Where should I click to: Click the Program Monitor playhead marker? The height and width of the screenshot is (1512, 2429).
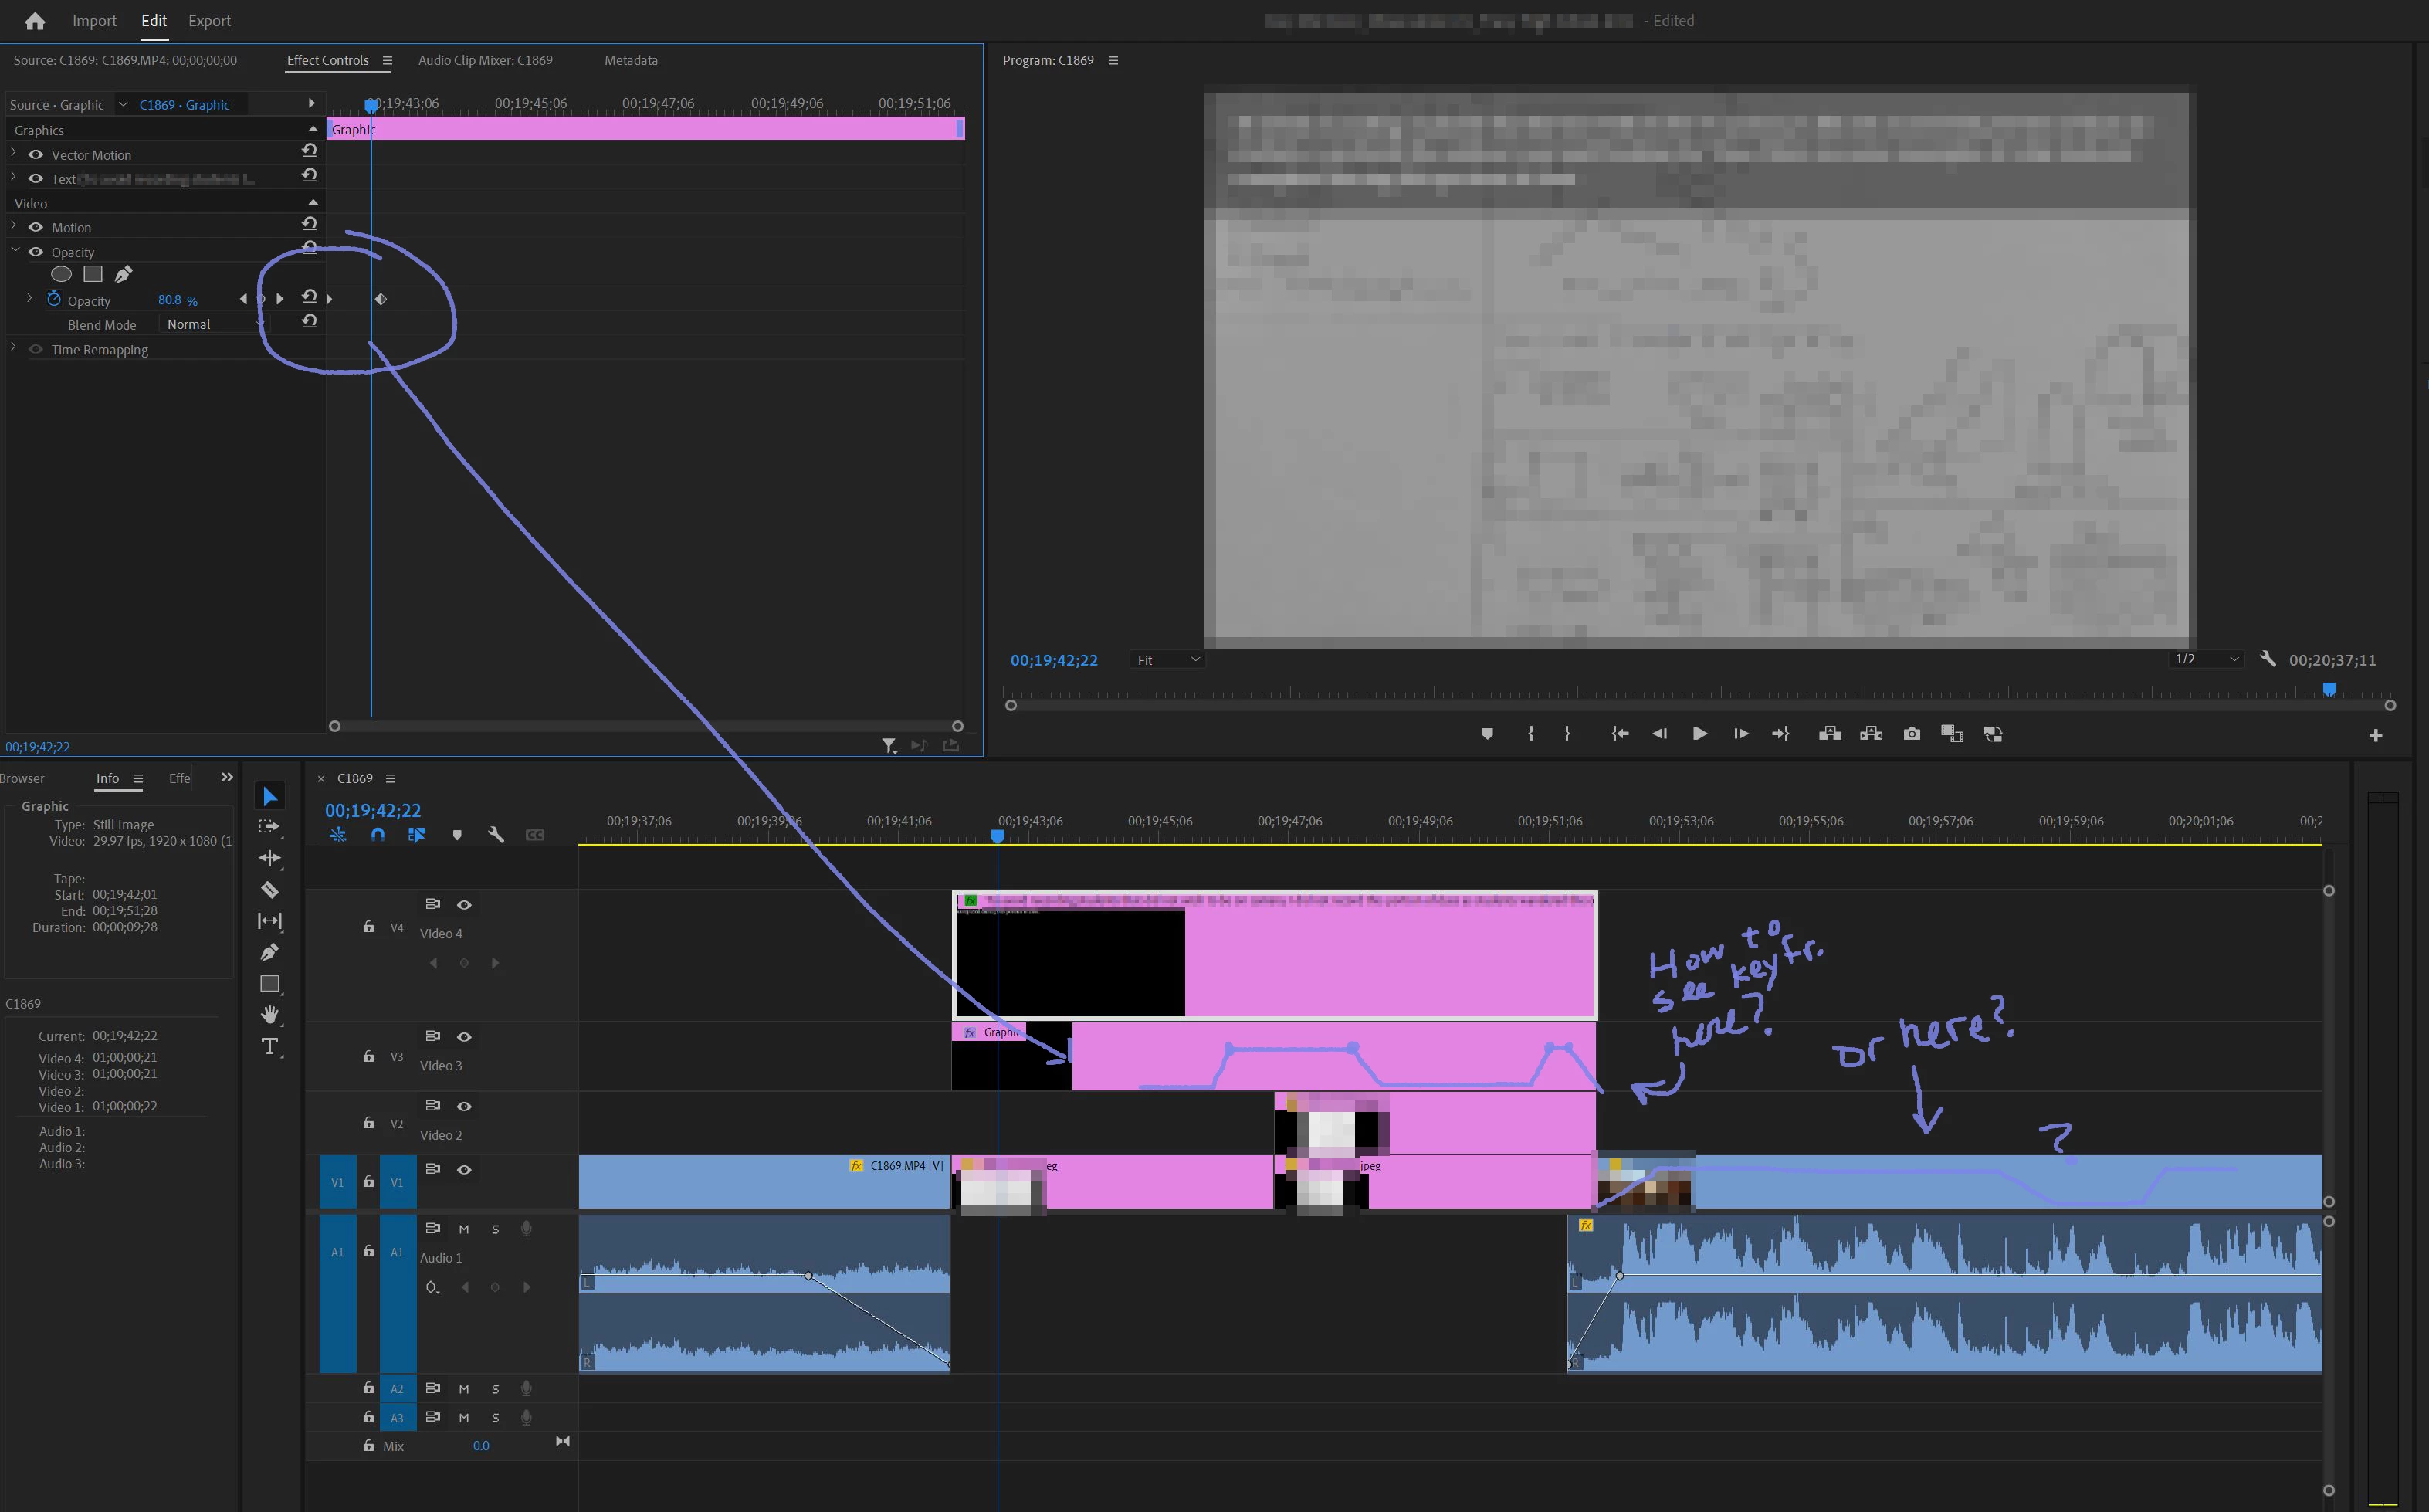tap(2328, 689)
